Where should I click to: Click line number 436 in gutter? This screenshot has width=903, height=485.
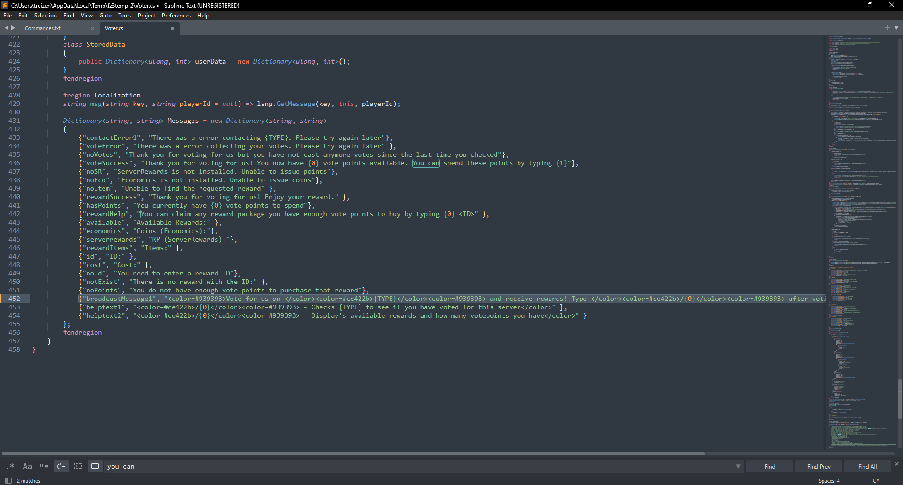[14, 163]
